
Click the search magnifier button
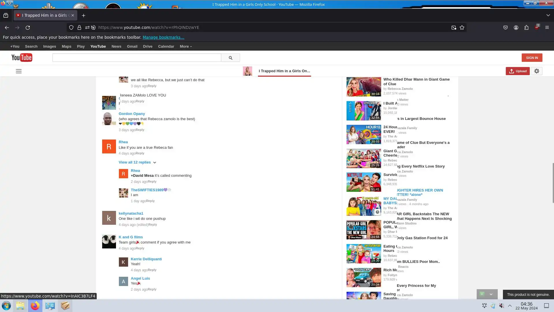click(x=230, y=58)
